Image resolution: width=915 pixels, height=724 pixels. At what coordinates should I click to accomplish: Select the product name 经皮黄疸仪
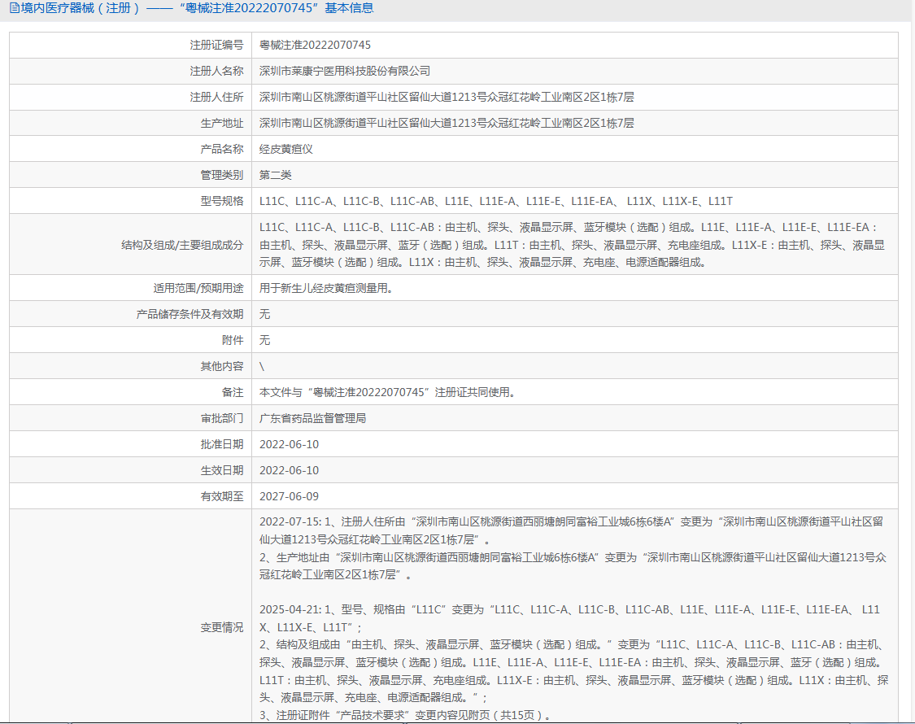pos(286,149)
